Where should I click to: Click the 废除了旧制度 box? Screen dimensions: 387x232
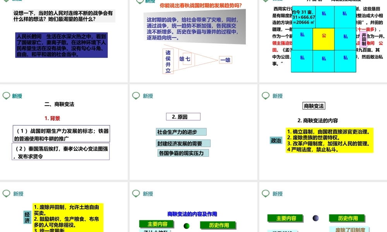(349, 229)
